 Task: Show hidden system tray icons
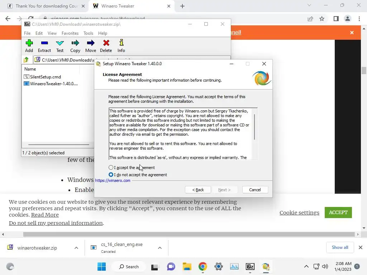click(306, 266)
